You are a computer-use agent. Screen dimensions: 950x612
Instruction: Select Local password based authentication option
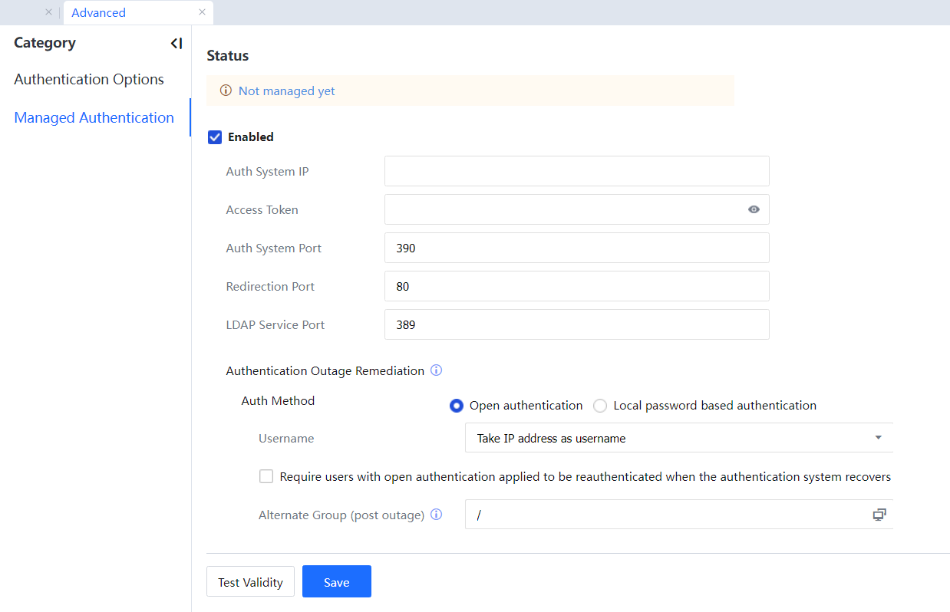[x=600, y=406]
